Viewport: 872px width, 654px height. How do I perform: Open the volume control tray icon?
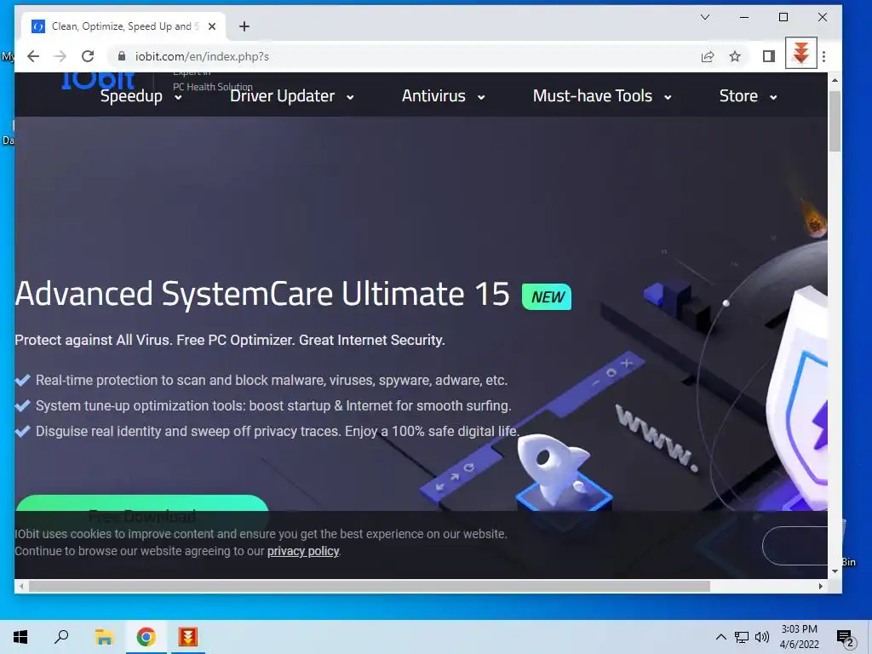(762, 637)
